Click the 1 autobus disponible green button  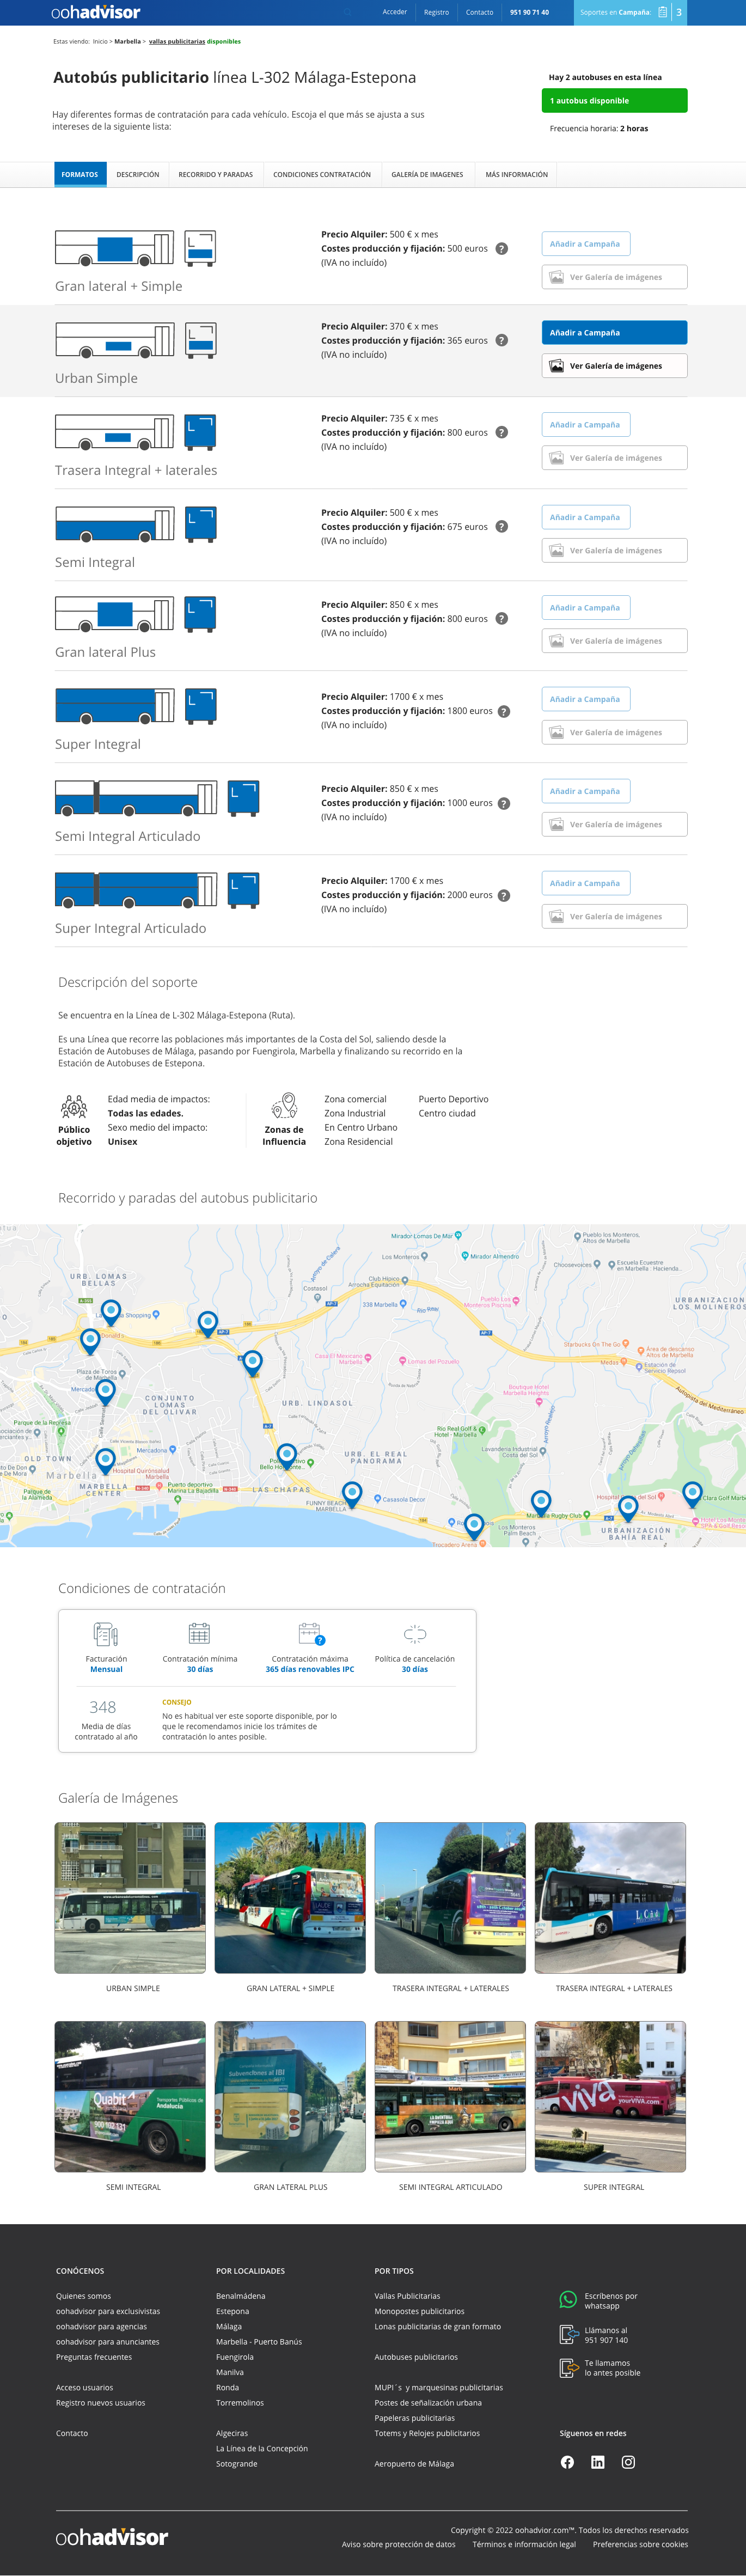[614, 101]
